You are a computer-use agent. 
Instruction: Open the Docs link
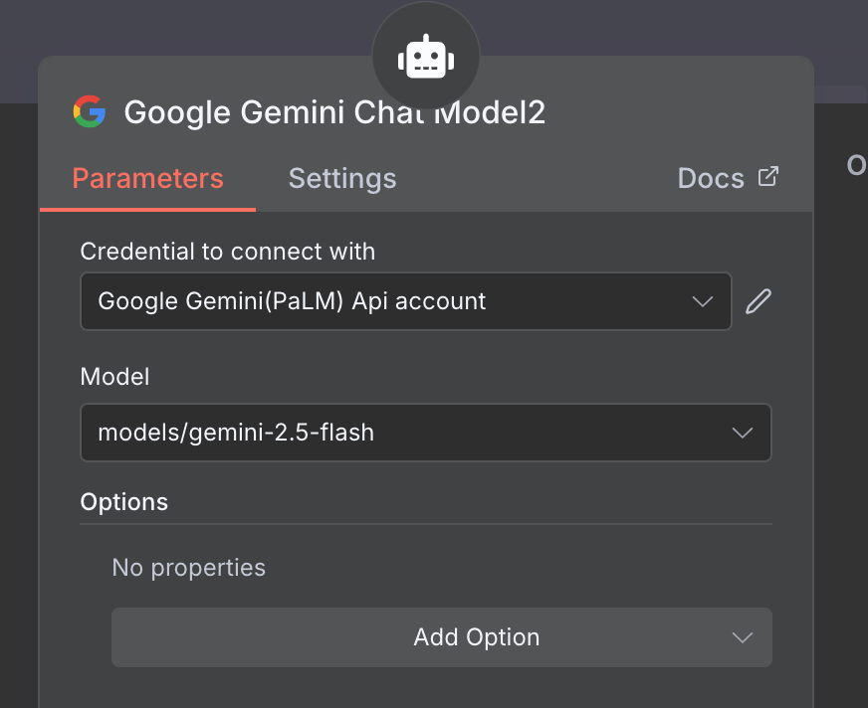click(711, 179)
